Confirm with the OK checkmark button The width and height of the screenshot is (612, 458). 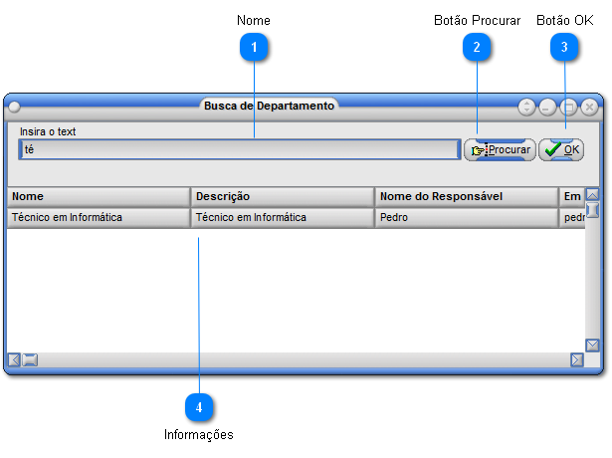pos(561,150)
